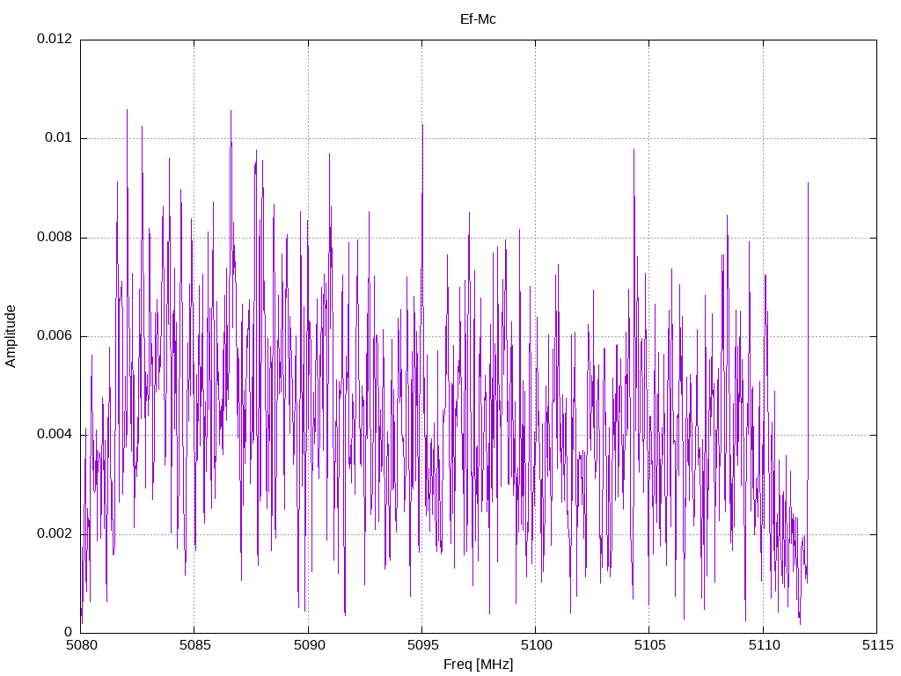Select the x-axis label Freq [MHz]
Image resolution: width=901 pixels, height=676 pixels.
478,665
